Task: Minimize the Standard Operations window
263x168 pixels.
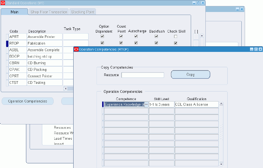Action: tap(194, 3)
